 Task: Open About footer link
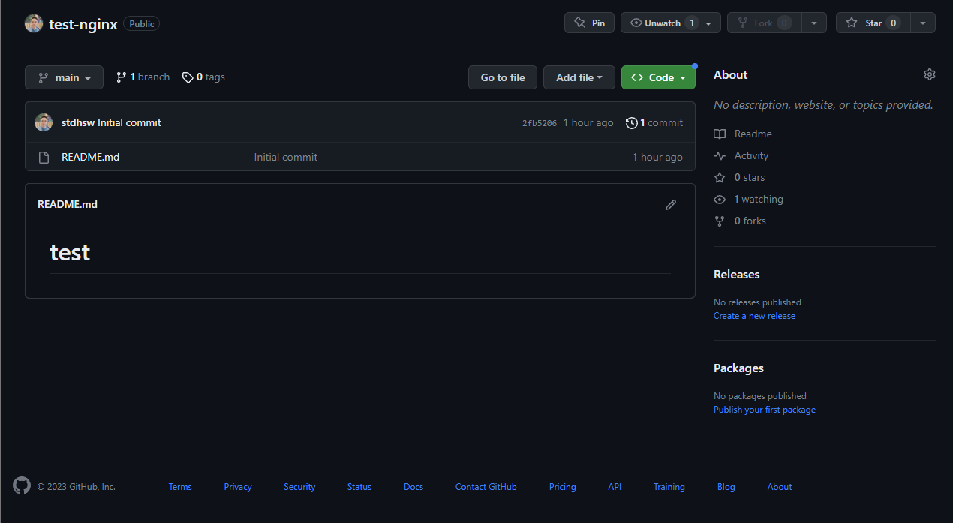[x=780, y=487]
